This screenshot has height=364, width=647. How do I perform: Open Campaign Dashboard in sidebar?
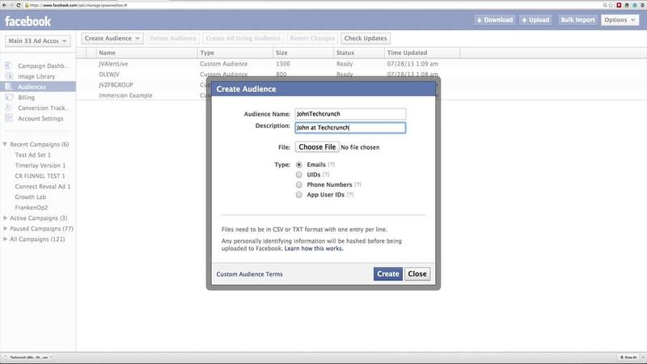[x=44, y=66]
